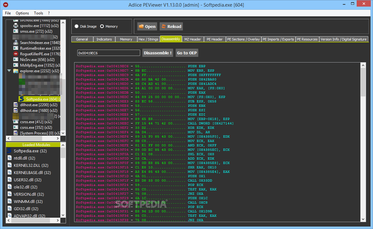Image resolution: width=373 pixels, height=229 pixels.
Task: Click the dllhost.exe [1680] icon
Action: tap(16, 110)
